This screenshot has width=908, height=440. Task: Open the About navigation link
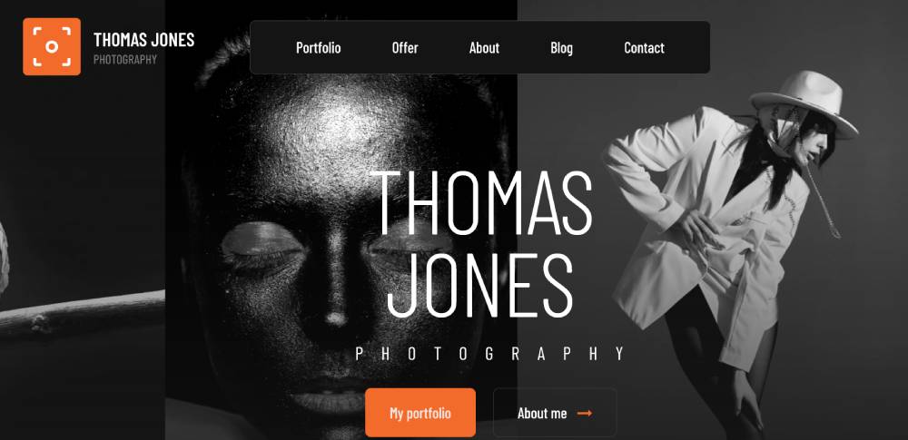484,48
